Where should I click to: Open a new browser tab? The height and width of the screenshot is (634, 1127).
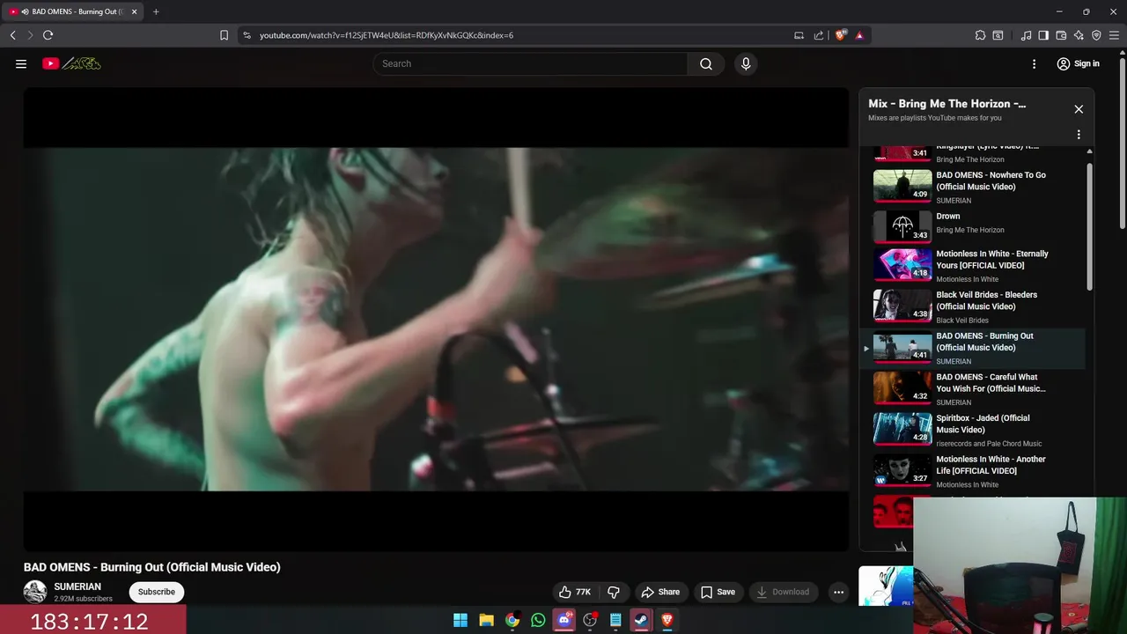(156, 11)
